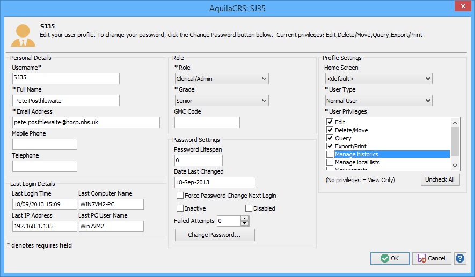475x277 pixels.
Task: Click into the Mobile Phone field
Action: [x=45, y=144]
